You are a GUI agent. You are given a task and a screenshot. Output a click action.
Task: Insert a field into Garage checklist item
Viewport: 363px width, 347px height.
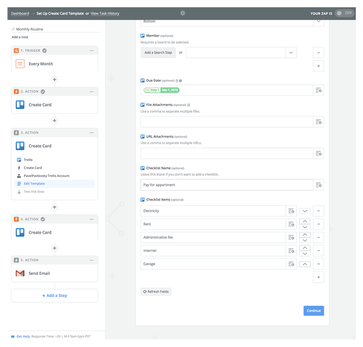pos(291,264)
